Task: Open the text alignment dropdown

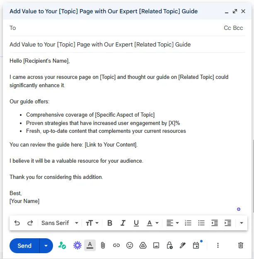Action: 172,223
